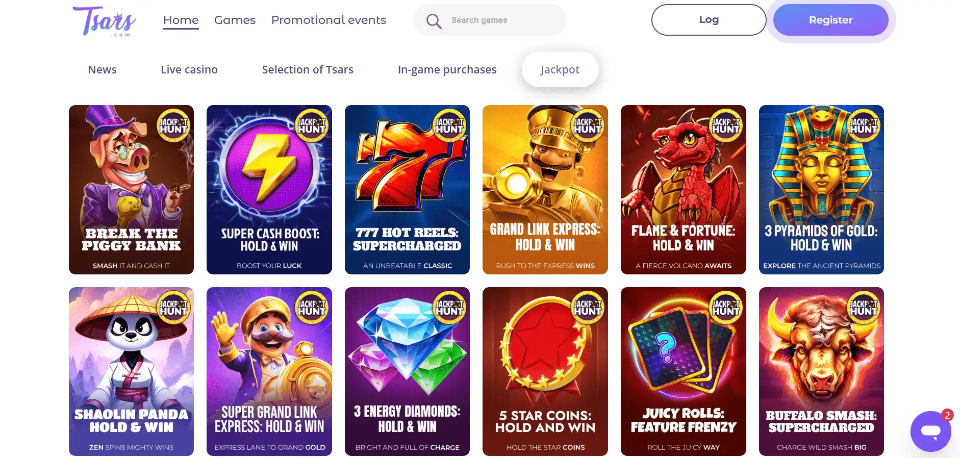960x458 pixels.
Task: Switch to the Live casino tab
Action: point(189,69)
